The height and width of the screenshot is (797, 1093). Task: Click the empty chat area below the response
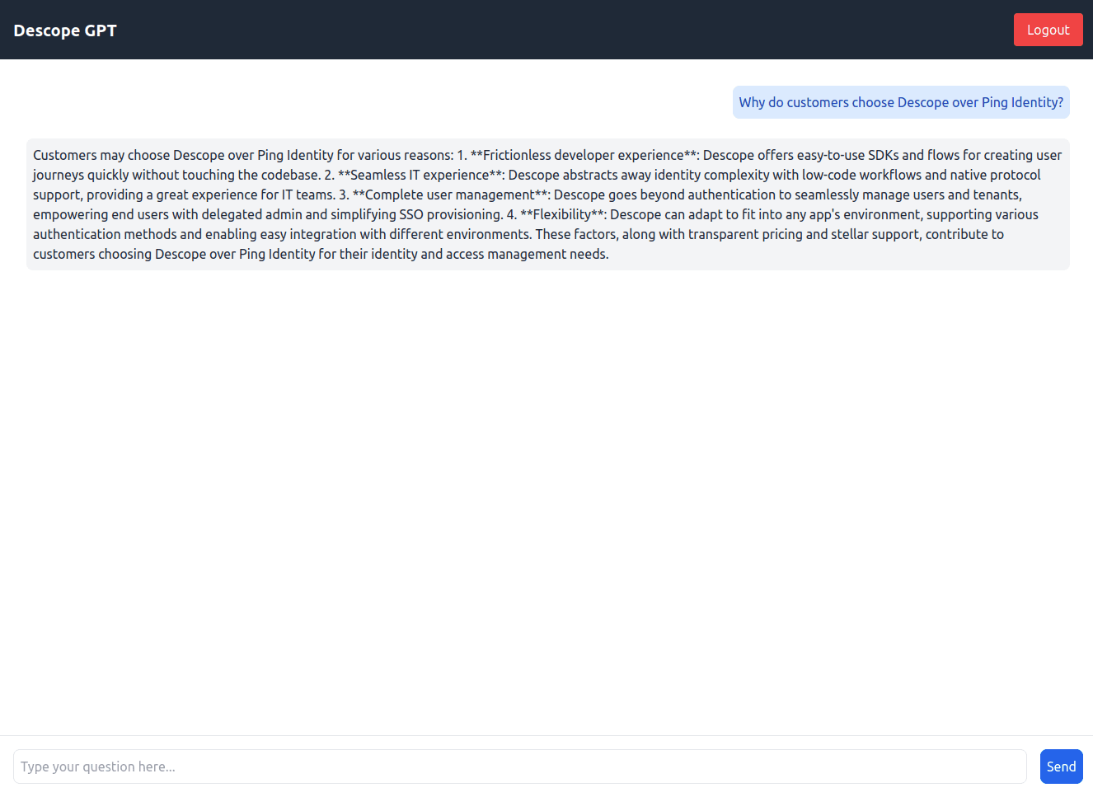pyautogui.click(x=546, y=495)
